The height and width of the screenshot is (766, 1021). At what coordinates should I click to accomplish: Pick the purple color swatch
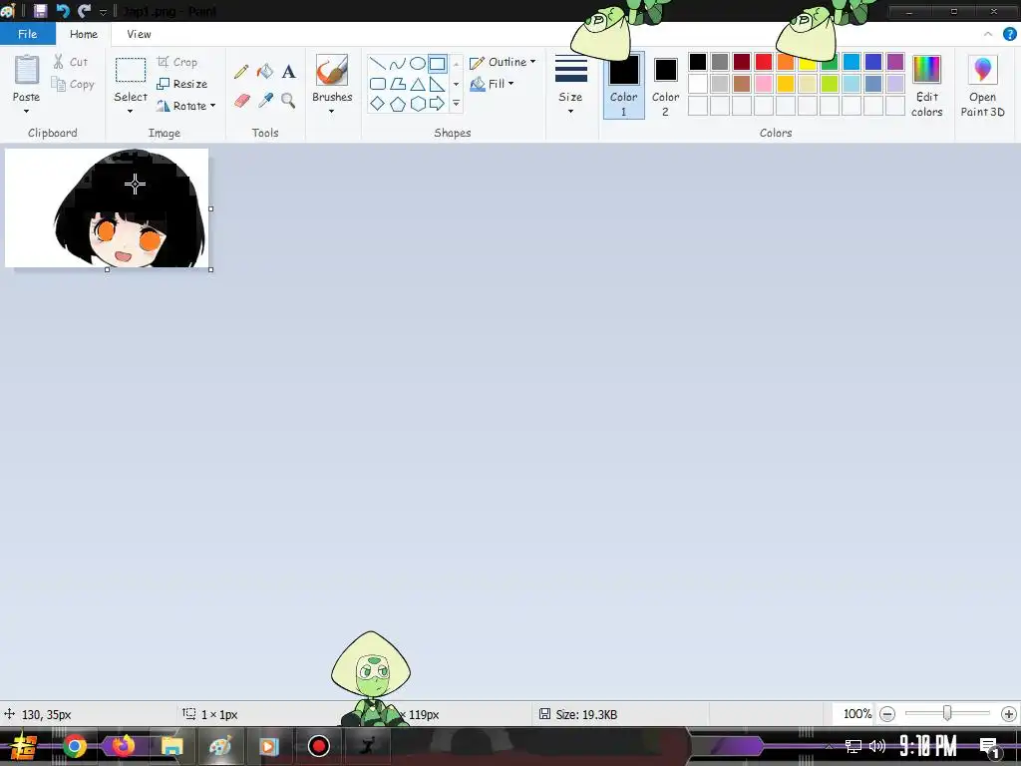[895, 62]
